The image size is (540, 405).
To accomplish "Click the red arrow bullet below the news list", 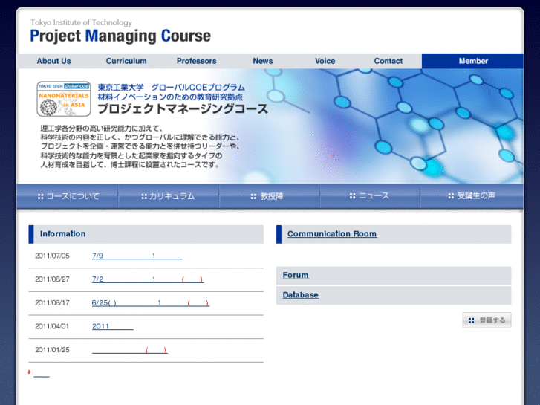I will tap(30, 372).
